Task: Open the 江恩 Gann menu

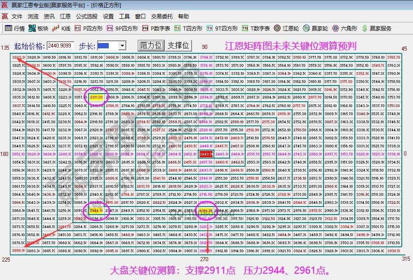Action: pyautogui.click(x=65, y=16)
